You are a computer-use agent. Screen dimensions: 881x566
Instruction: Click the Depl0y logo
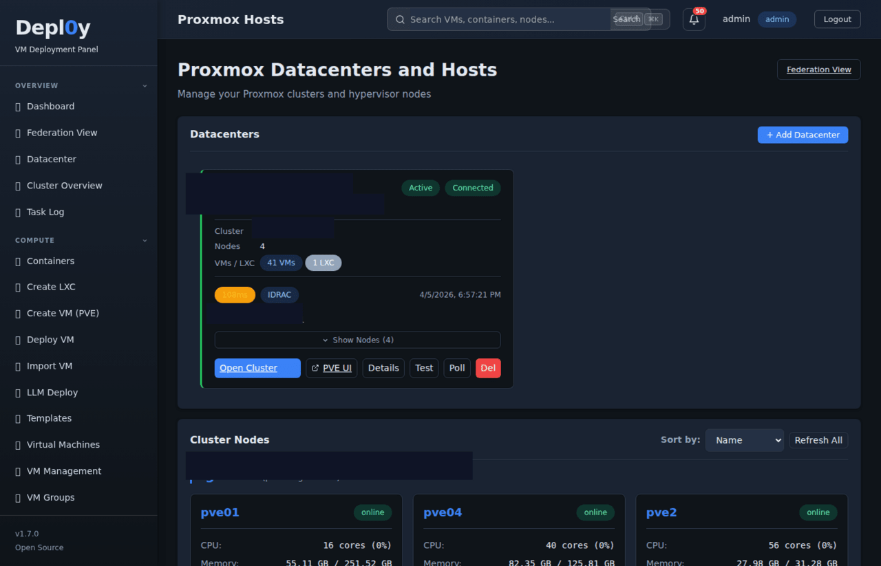click(53, 28)
